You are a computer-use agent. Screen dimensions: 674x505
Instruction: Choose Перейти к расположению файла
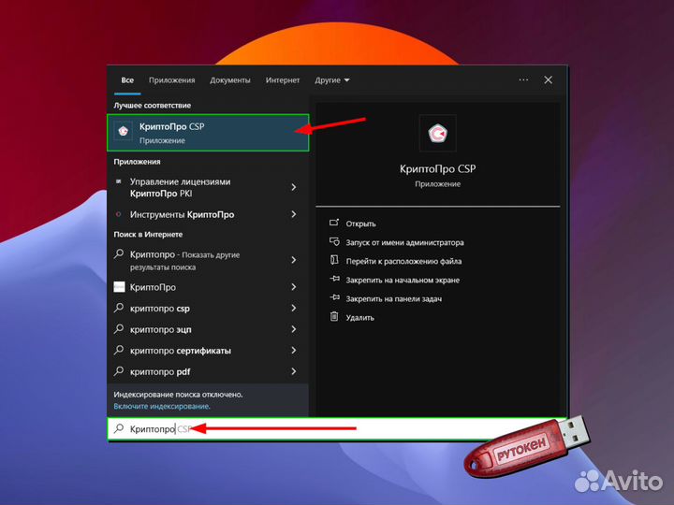pos(403,261)
